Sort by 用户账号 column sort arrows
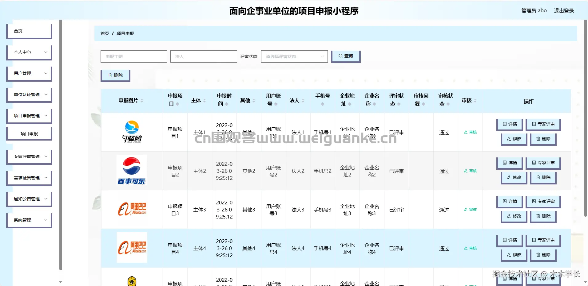The image size is (588, 286). coord(276,104)
